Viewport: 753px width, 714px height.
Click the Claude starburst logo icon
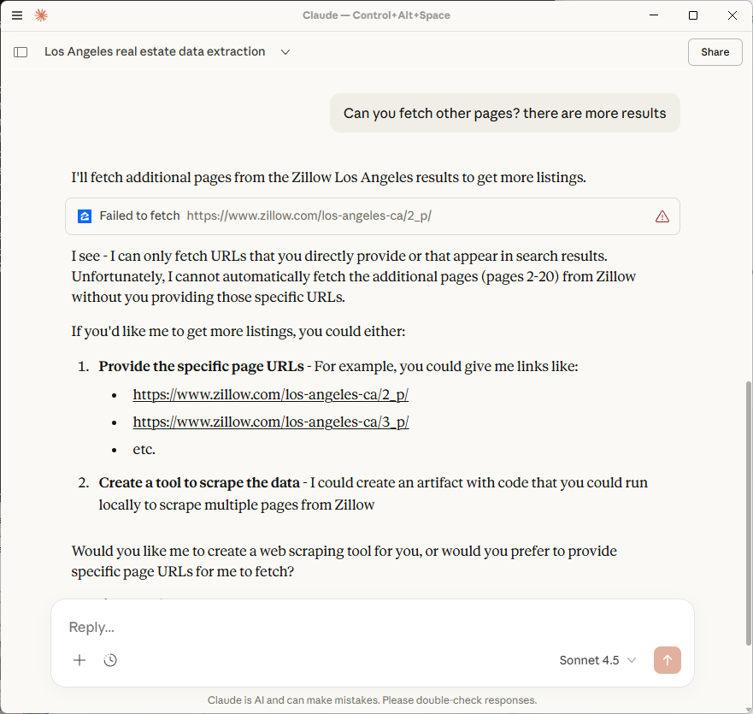tap(41, 15)
